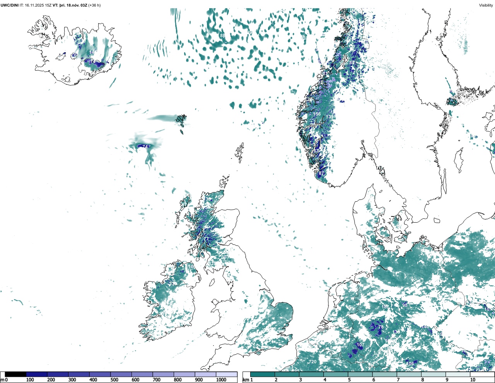Click the palest swatch between km 9 and 10
This screenshot has height=383, width=495.
pos(458,374)
